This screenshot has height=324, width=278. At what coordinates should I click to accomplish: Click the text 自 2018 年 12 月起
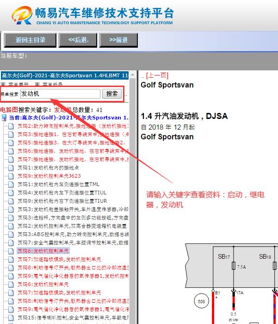[168, 127]
